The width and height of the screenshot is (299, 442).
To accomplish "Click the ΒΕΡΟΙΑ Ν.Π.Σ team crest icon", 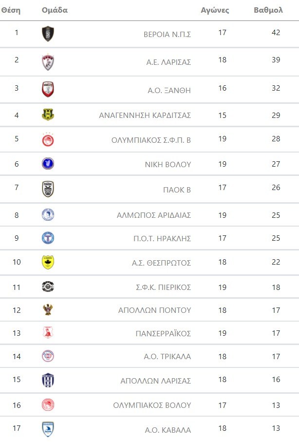I will (x=48, y=34).
